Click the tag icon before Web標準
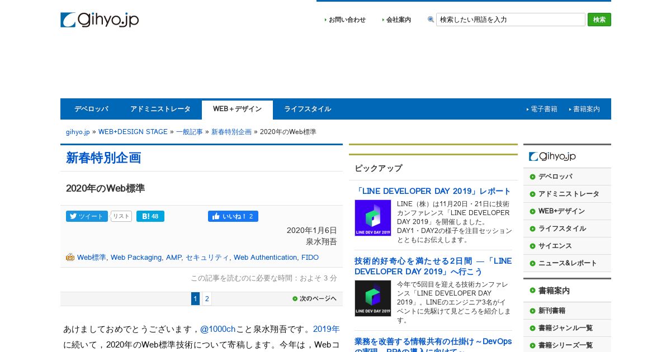 pos(70,258)
